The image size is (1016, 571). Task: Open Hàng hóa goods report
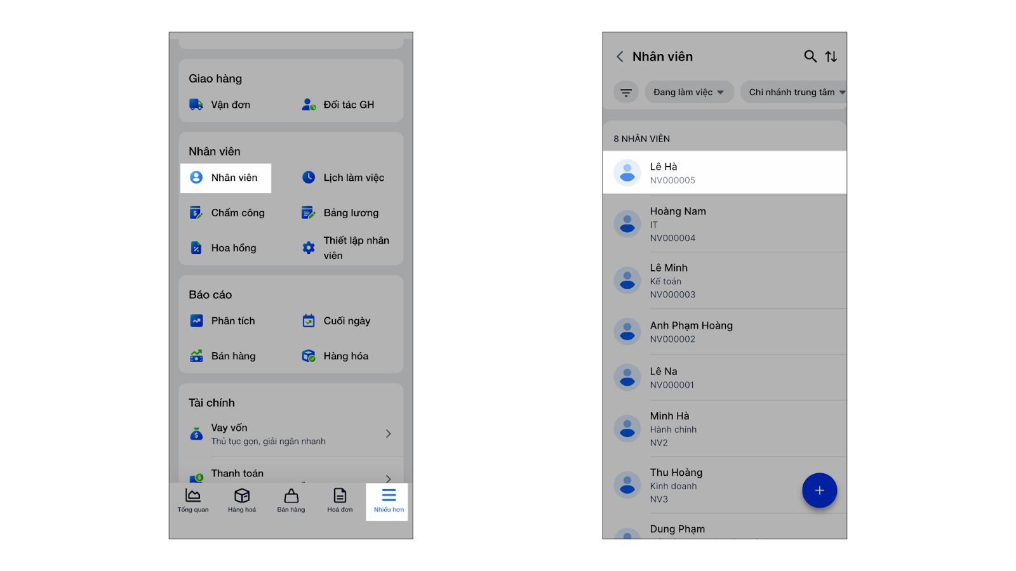tap(335, 356)
